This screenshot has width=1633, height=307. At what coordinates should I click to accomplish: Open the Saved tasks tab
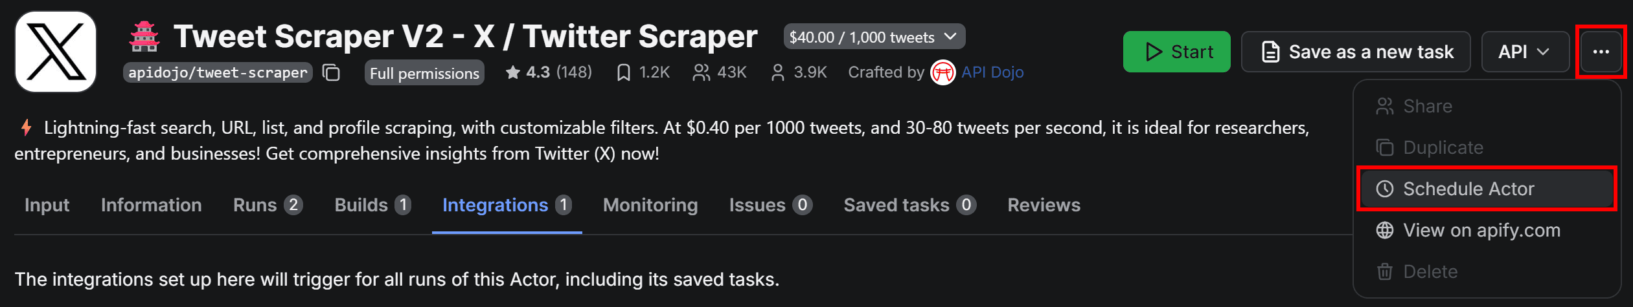coord(909,206)
